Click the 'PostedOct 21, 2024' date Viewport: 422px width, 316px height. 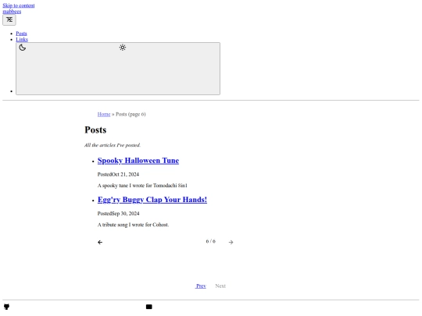118,175
